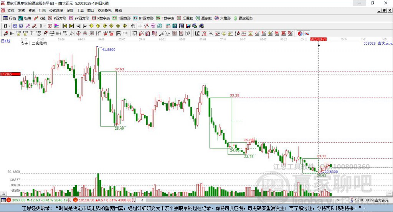Open the 设置 menu

coord(70,10)
